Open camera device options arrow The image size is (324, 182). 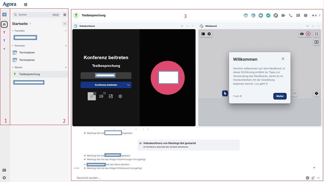[x=104, y=93]
